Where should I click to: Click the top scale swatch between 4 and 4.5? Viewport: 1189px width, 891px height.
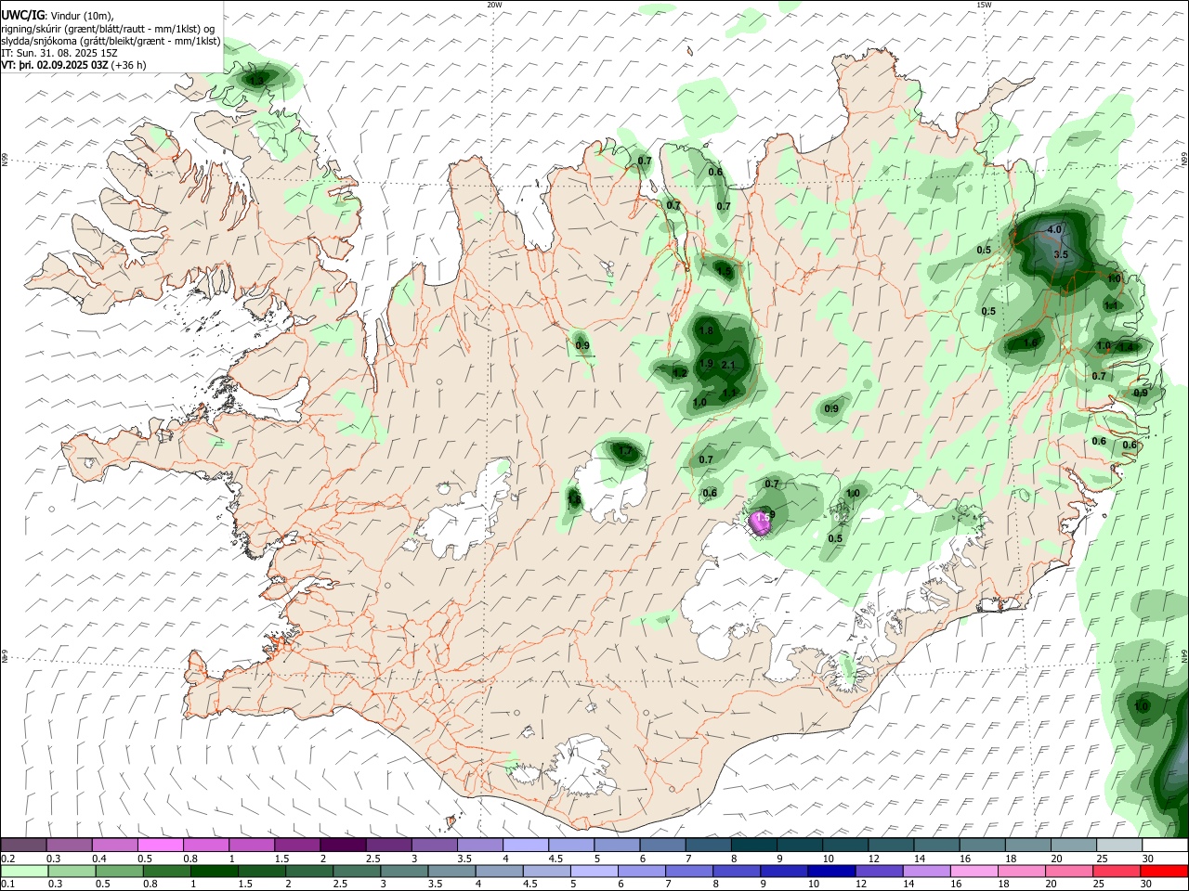526,846
